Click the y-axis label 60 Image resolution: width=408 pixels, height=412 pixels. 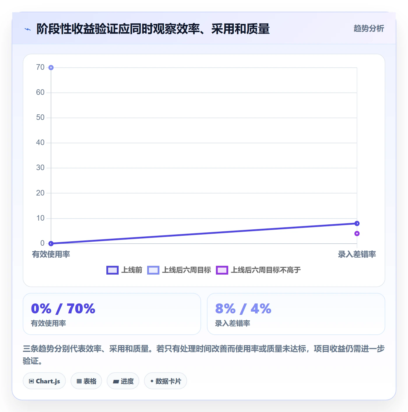(40, 92)
